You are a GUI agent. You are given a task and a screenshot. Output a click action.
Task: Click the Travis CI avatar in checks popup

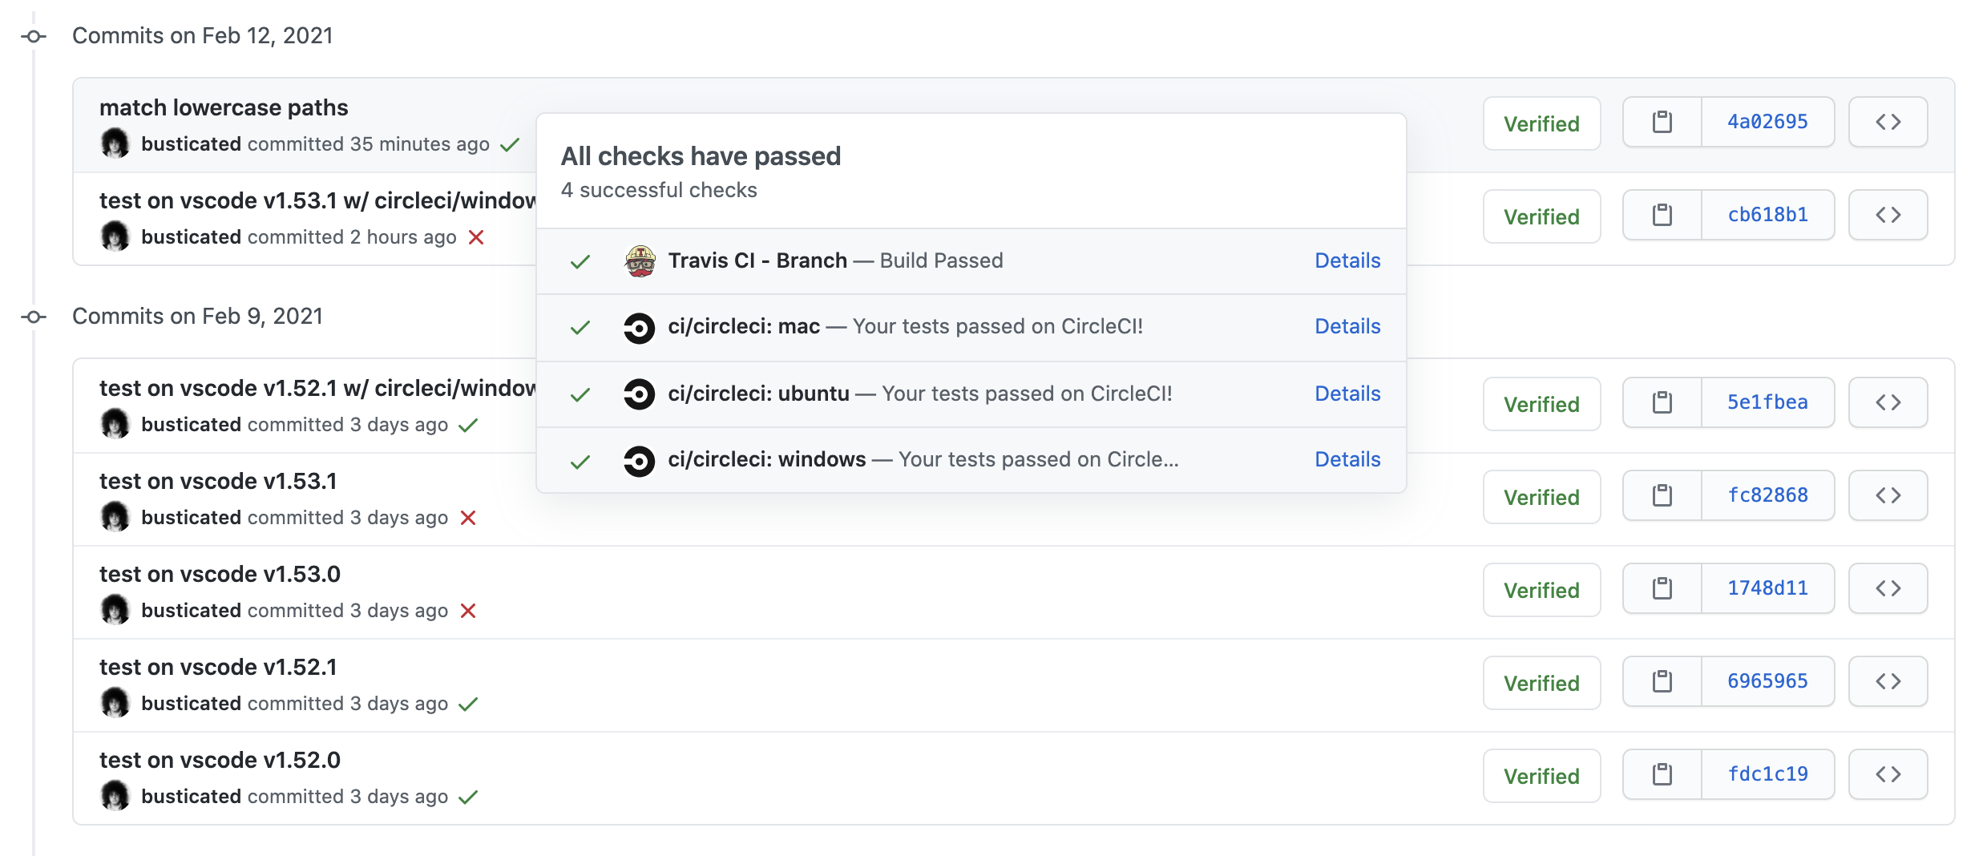(639, 260)
